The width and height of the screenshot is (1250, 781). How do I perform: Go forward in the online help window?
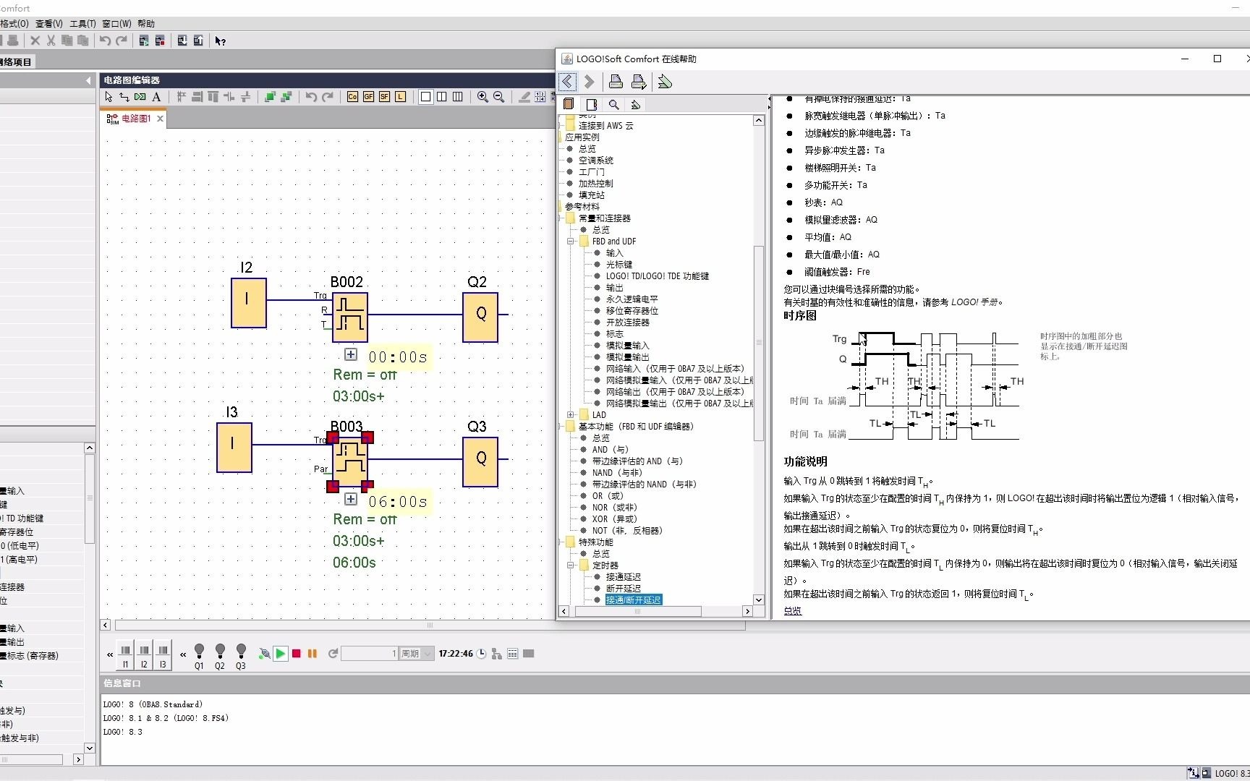coord(589,82)
